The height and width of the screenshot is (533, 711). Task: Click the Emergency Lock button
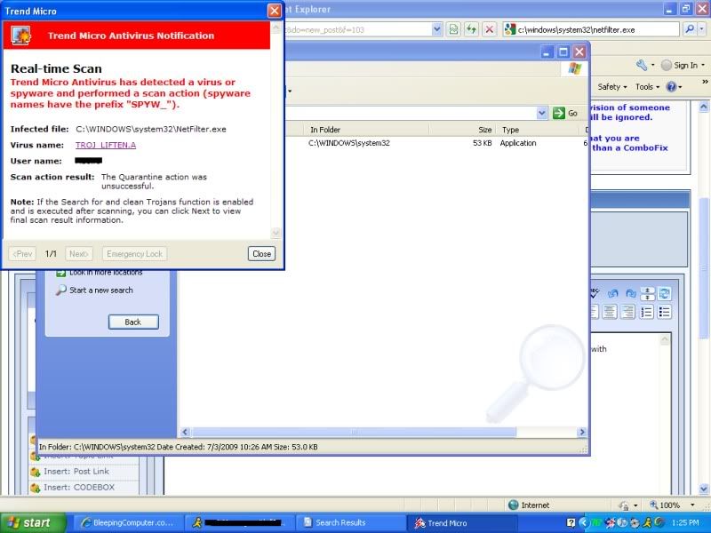point(135,254)
